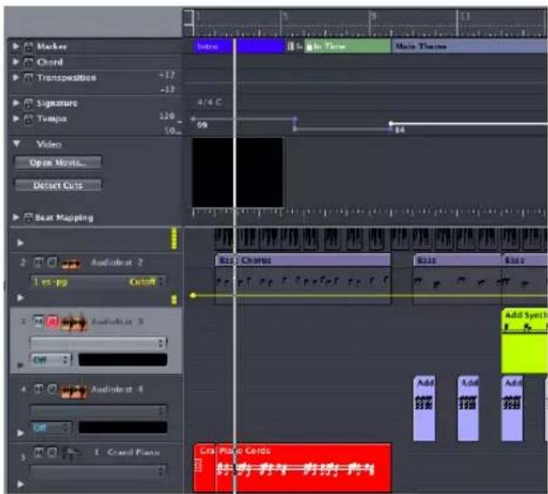Screen dimensions: 548x494
Task: Mute the AudioInst 2 track
Action: click(x=39, y=262)
